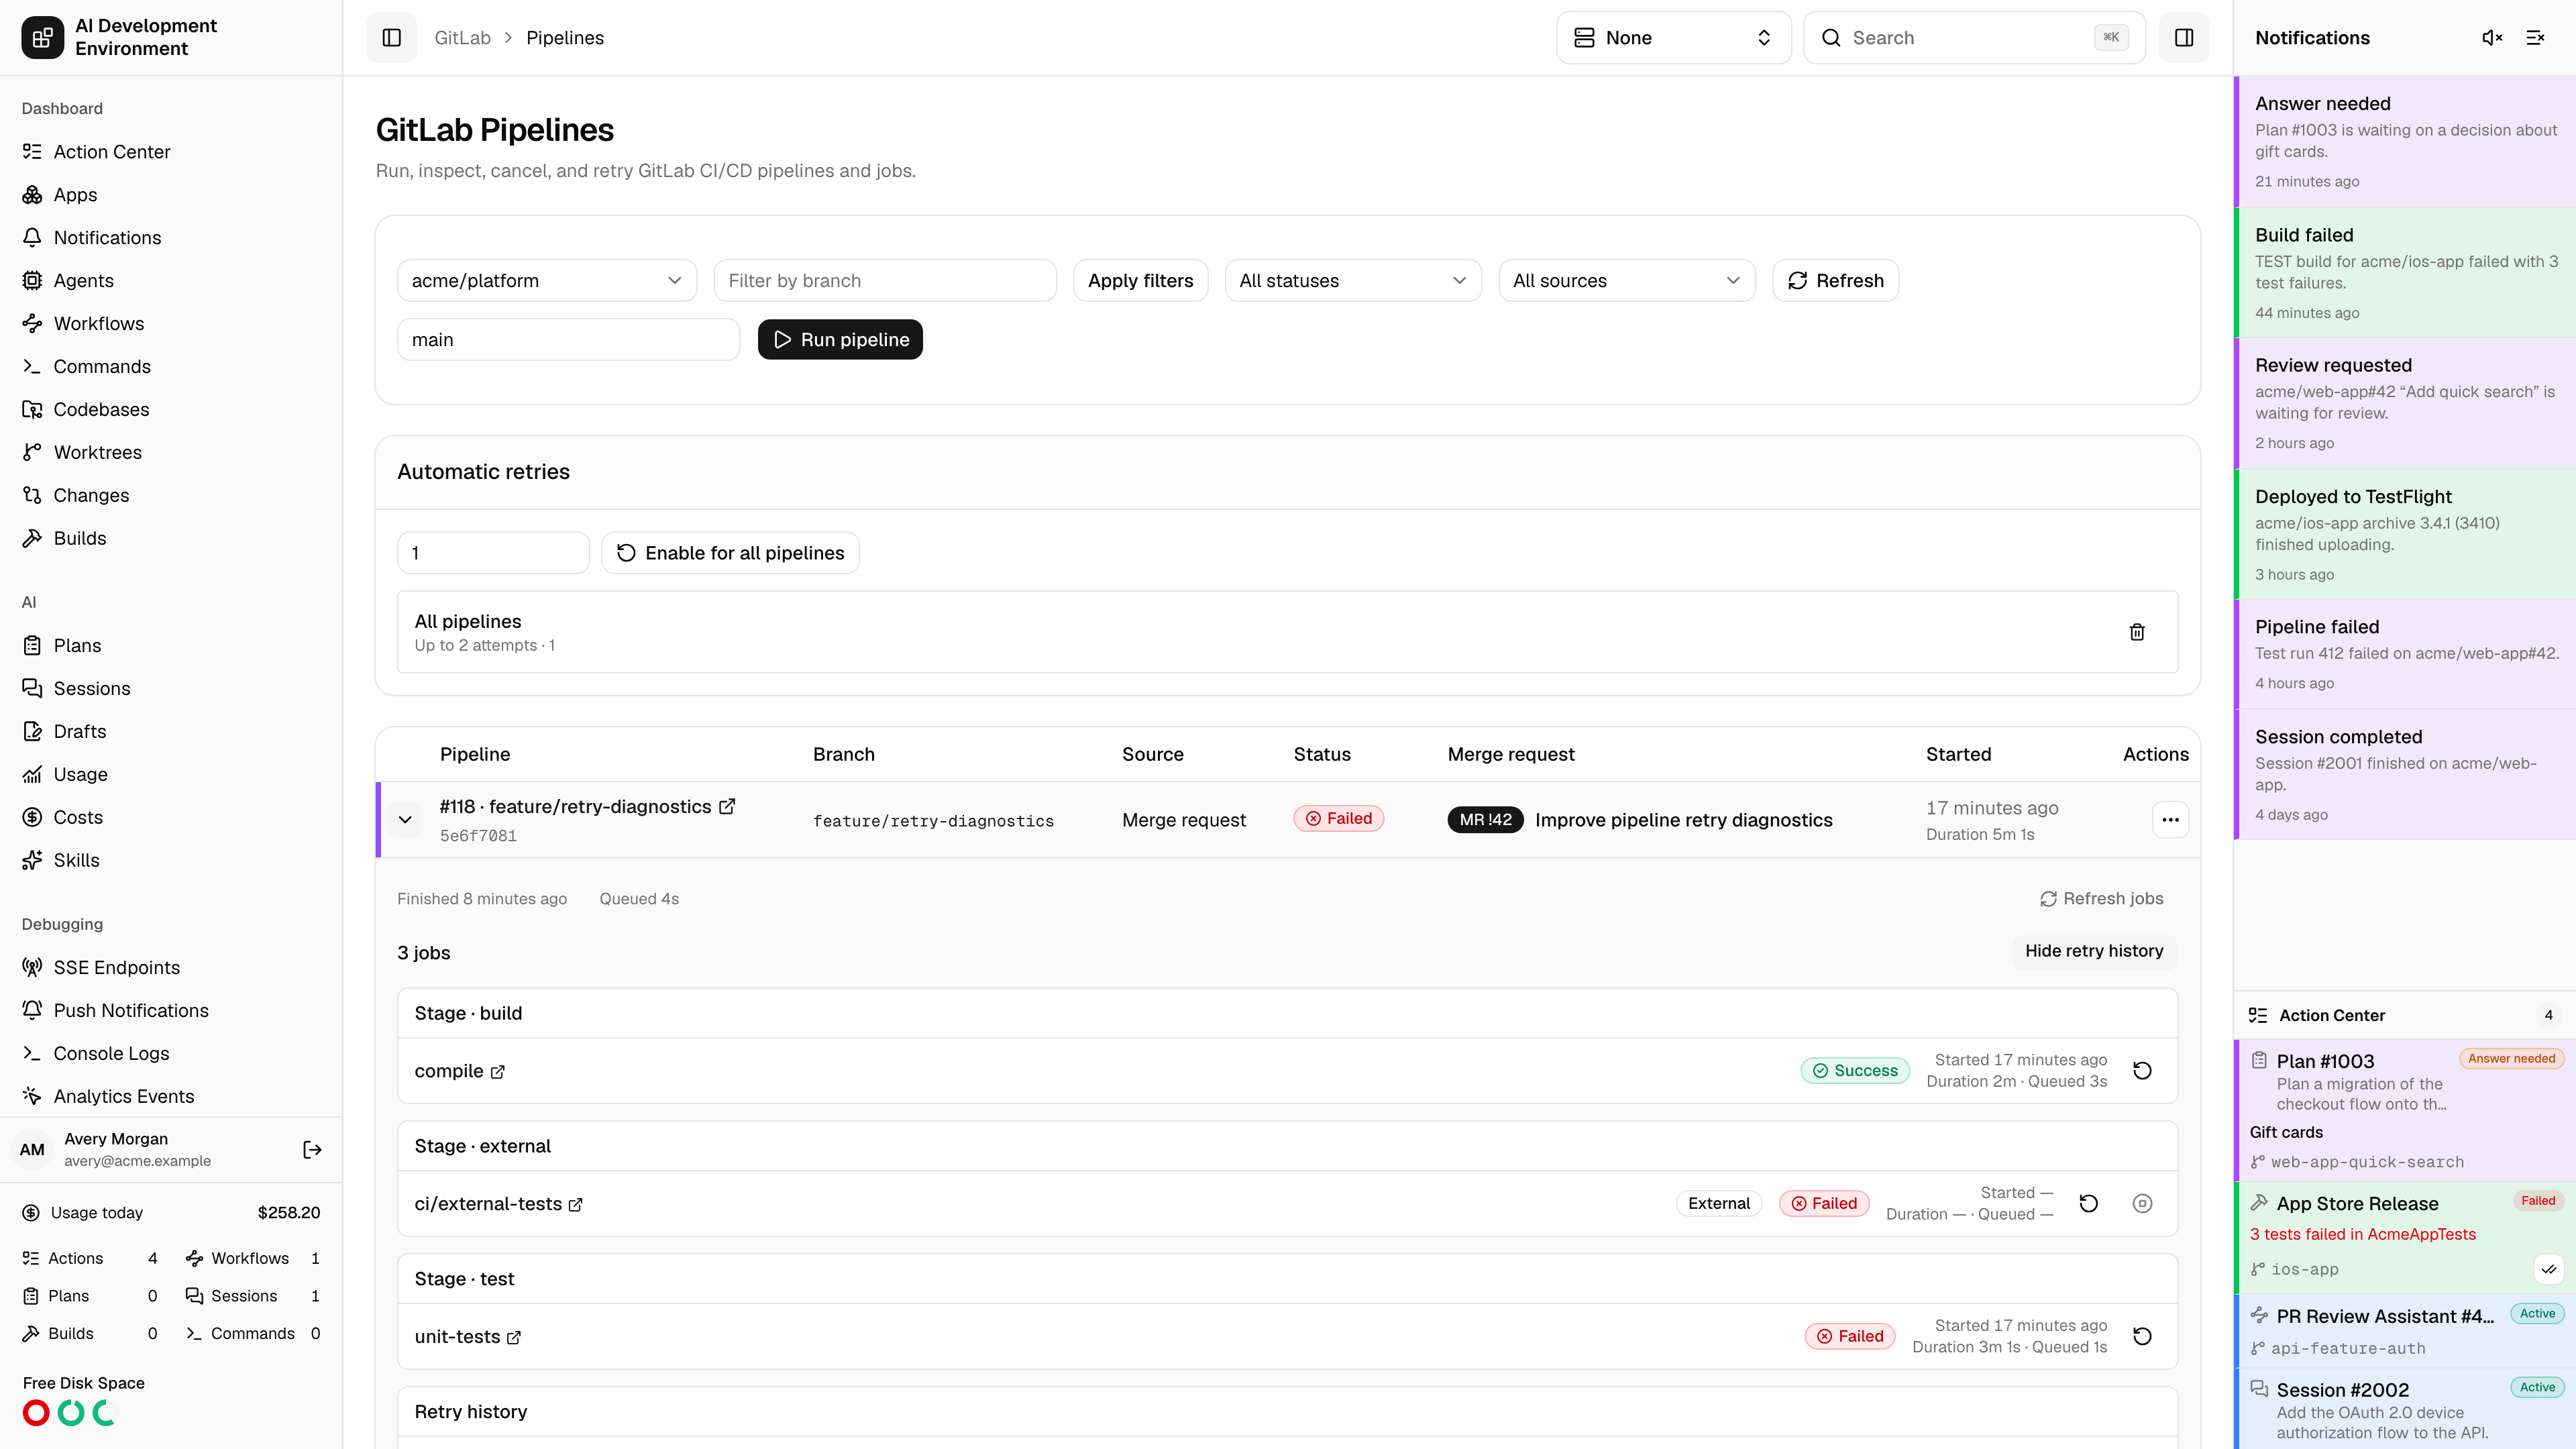Image resolution: width=2576 pixels, height=1449 pixels.
Task: Open Costs in the sidebar
Action: [171, 818]
